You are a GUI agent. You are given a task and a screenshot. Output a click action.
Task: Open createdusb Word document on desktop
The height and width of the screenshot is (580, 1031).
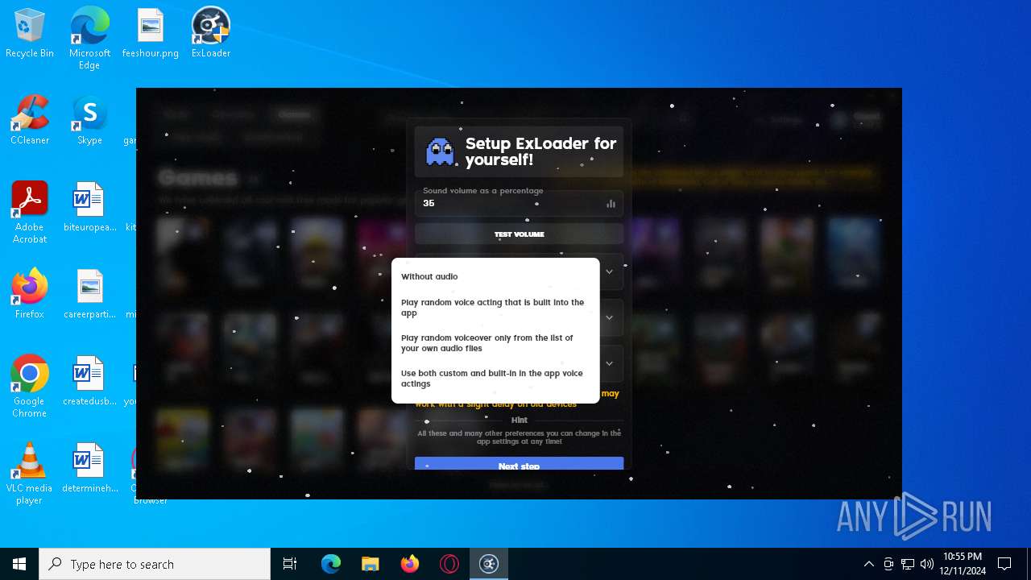[89, 382]
